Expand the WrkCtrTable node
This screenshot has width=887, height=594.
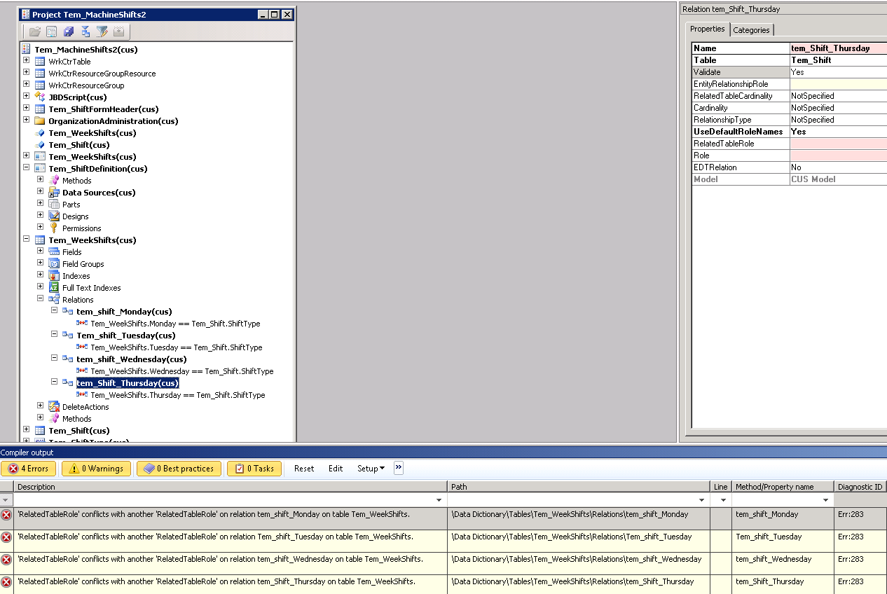click(27, 61)
